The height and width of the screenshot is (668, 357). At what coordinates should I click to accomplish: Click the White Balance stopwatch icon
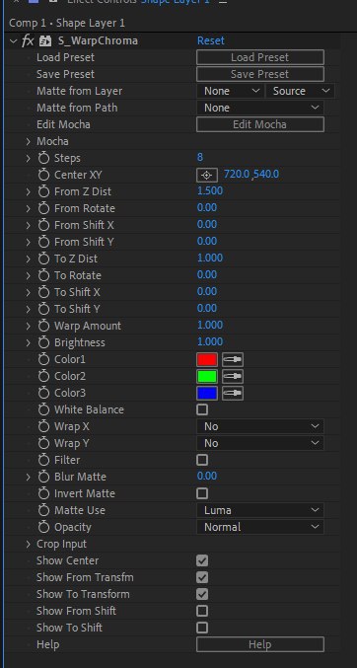(x=43, y=409)
